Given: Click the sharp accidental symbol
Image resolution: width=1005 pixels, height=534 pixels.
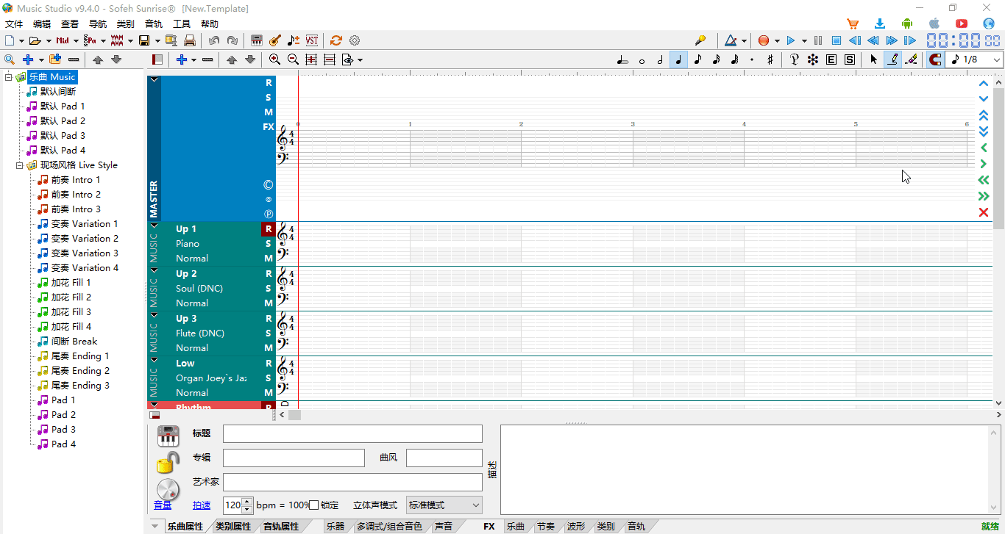Looking at the screenshot, I should [x=770, y=59].
